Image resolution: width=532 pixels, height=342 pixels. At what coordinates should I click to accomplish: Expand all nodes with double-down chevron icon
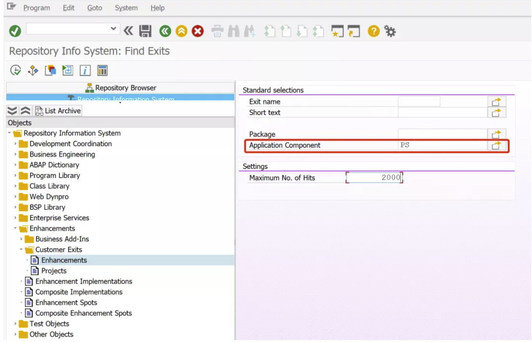(x=12, y=111)
